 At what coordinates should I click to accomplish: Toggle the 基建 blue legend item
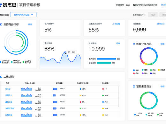point(136,70)
